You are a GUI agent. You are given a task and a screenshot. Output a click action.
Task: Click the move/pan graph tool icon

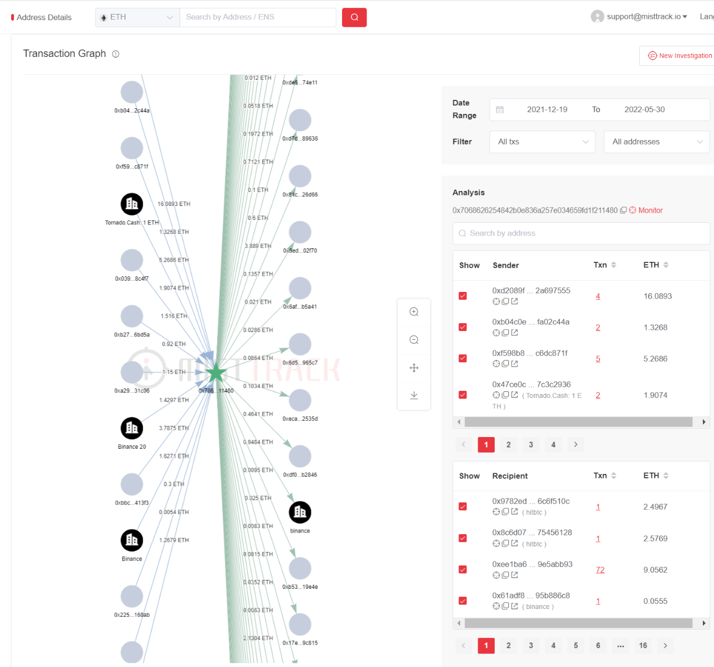[x=414, y=368]
